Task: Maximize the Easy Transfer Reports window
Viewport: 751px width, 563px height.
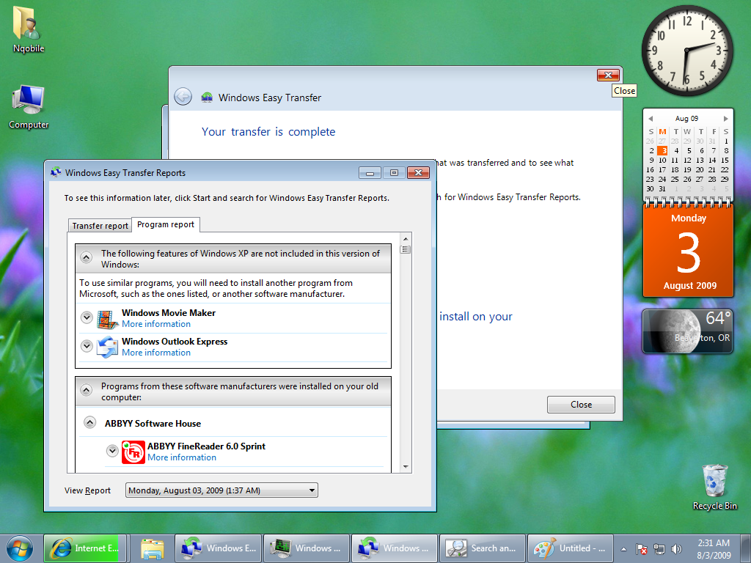Action: pos(394,173)
